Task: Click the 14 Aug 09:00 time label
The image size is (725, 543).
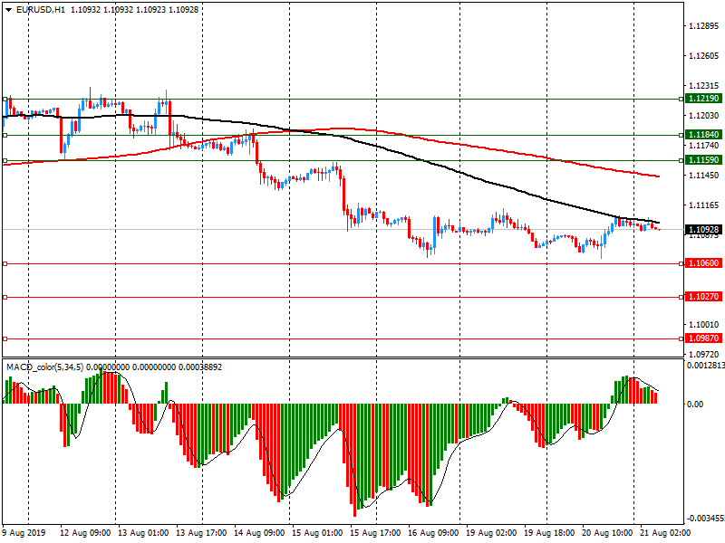Action: point(259,533)
